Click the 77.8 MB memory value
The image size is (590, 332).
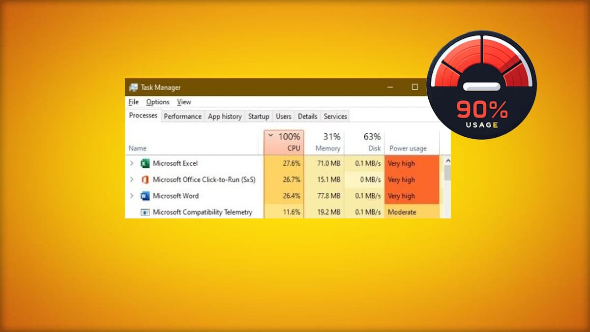pyautogui.click(x=329, y=196)
